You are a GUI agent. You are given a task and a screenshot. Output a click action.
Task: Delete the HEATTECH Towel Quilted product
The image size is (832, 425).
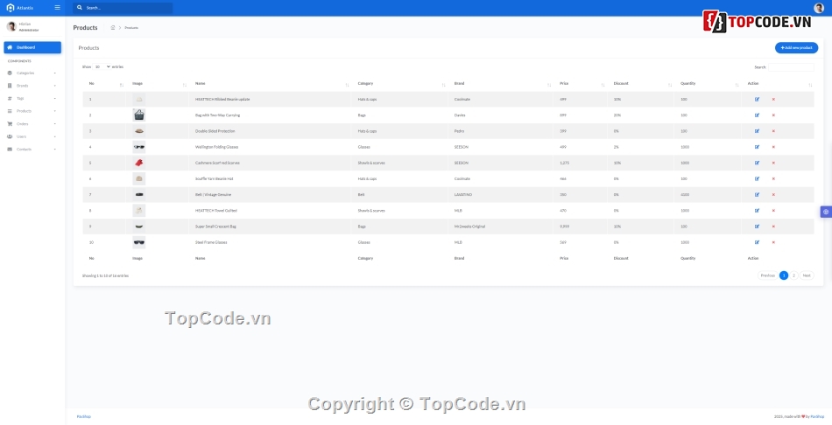tap(773, 211)
